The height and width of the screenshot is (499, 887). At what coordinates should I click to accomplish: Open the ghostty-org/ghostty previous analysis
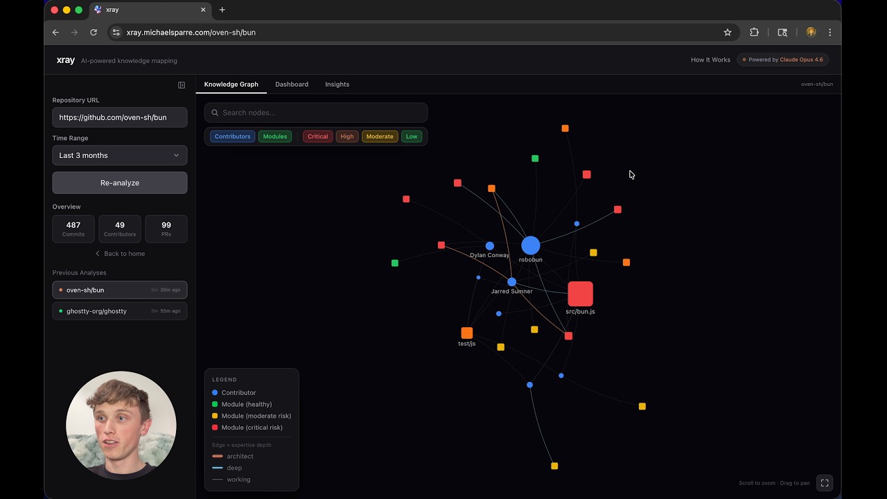point(120,311)
